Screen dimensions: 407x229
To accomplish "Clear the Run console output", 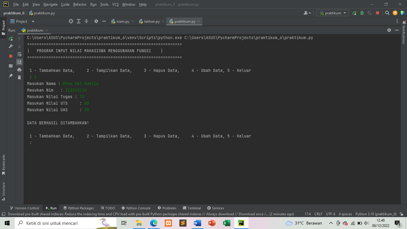I will point(19,77).
